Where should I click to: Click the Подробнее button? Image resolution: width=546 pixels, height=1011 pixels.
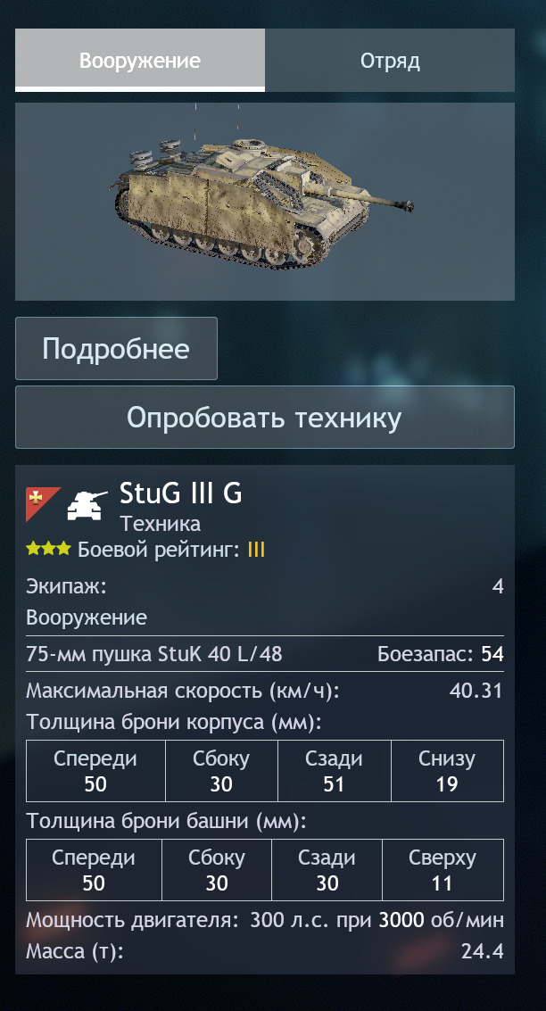(x=116, y=348)
